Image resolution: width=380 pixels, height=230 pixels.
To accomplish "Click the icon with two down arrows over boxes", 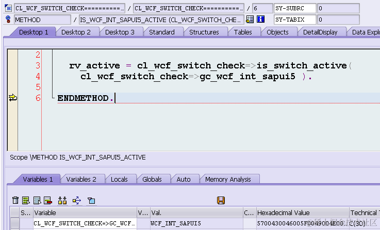I will tap(62, 200).
